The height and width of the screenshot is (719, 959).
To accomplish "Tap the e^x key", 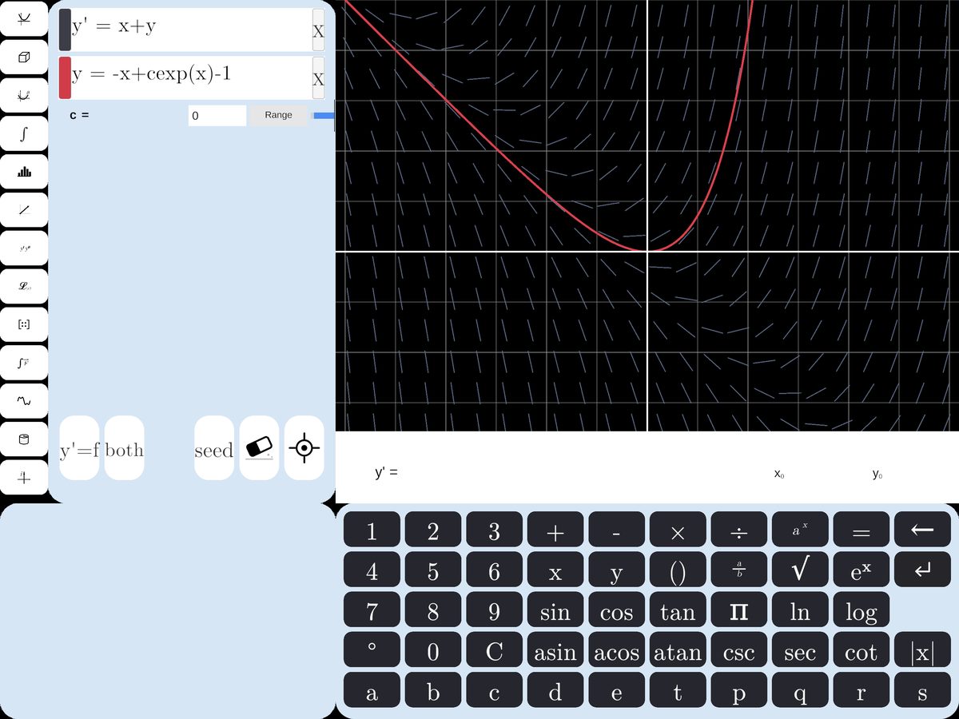I will pyautogui.click(x=862, y=570).
